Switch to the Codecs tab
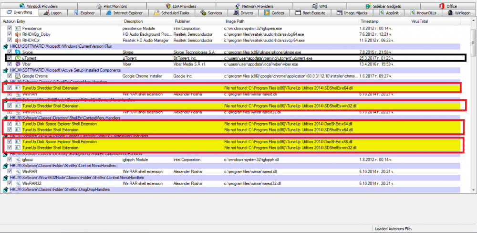477x233 pixels. pyautogui.click(x=274, y=13)
